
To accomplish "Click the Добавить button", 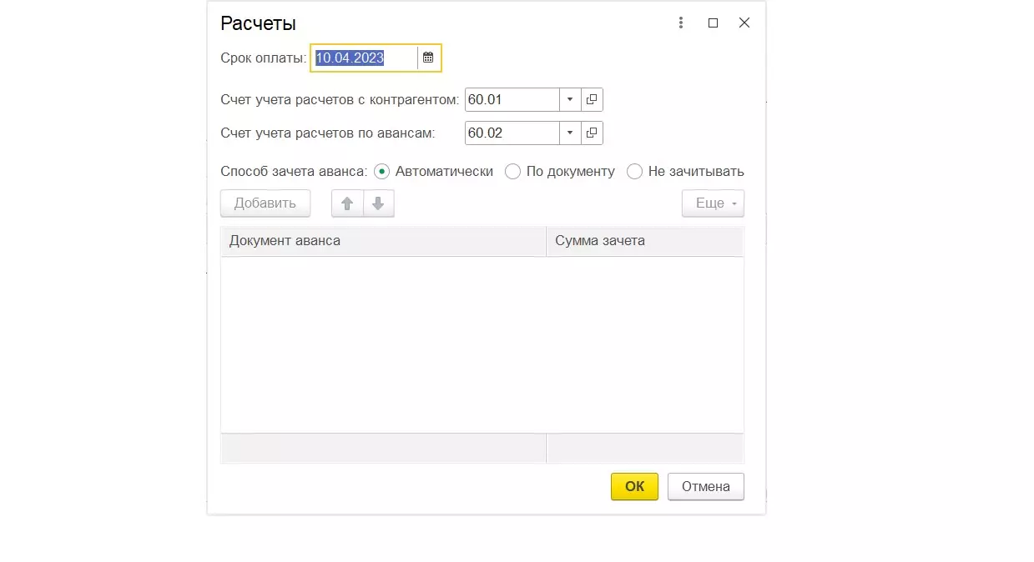I will click(265, 203).
